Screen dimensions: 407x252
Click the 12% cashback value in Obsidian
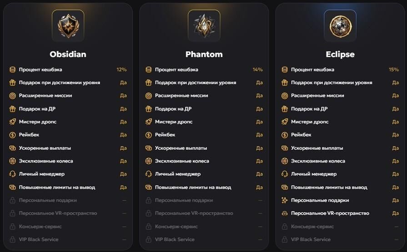coord(121,70)
